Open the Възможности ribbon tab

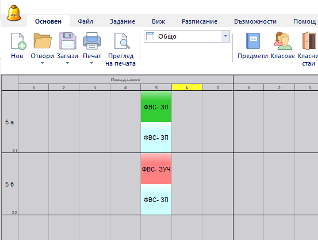(255, 21)
